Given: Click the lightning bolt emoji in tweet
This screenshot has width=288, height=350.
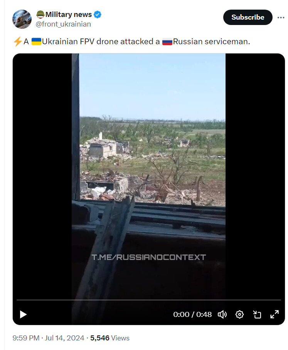Looking at the screenshot, I should coord(17,42).
